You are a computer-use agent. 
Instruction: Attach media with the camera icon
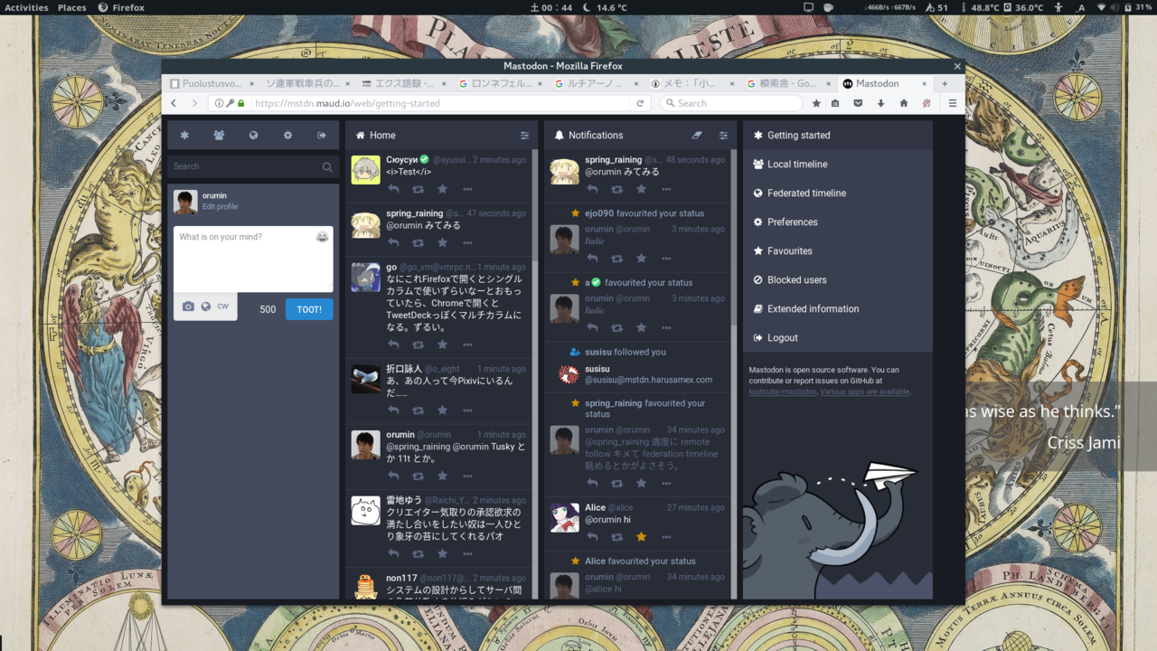(x=188, y=307)
